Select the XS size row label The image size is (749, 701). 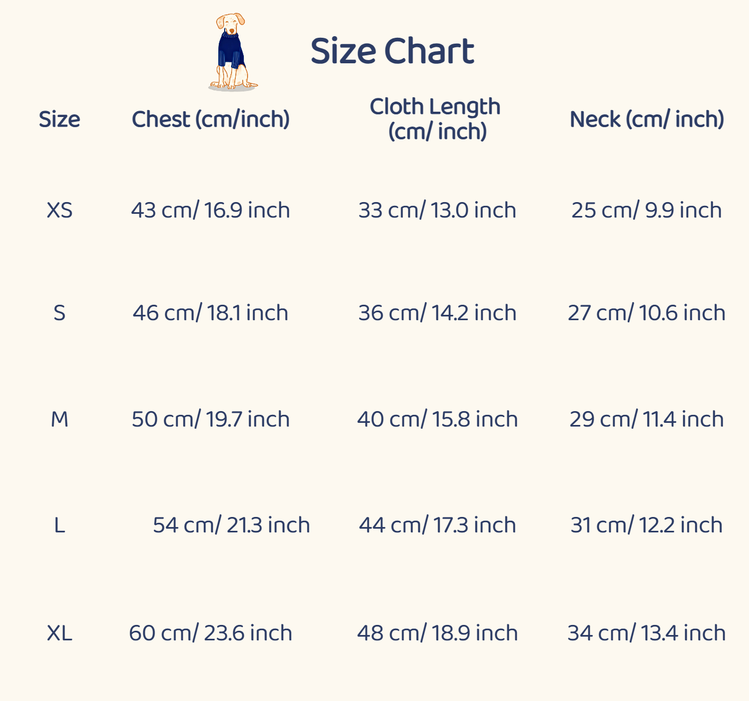pyautogui.click(x=59, y=211)
